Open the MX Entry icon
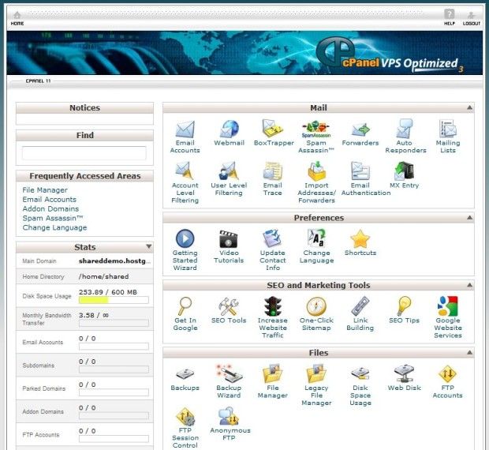Viewport: 489px width, 450px height. (405, 171)
